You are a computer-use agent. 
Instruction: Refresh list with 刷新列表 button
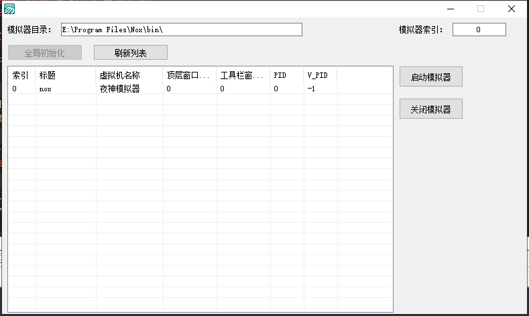point(131,52)
